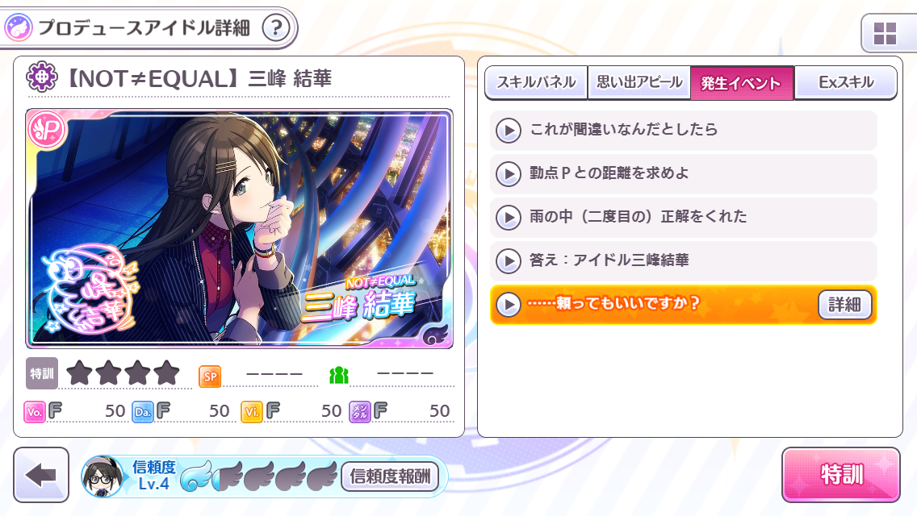Play the highlighted 頼ってもいいですか event

coord(509,305)
